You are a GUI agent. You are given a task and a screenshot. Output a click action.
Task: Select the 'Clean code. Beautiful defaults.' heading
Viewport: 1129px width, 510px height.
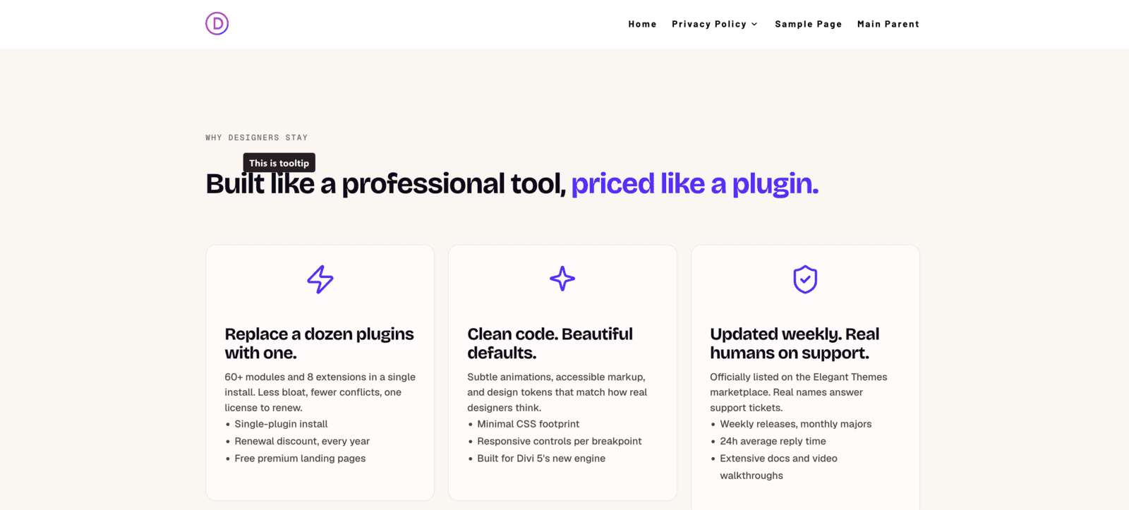click(550, 343)
